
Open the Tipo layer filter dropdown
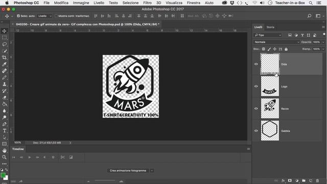[x=268, y=35]
